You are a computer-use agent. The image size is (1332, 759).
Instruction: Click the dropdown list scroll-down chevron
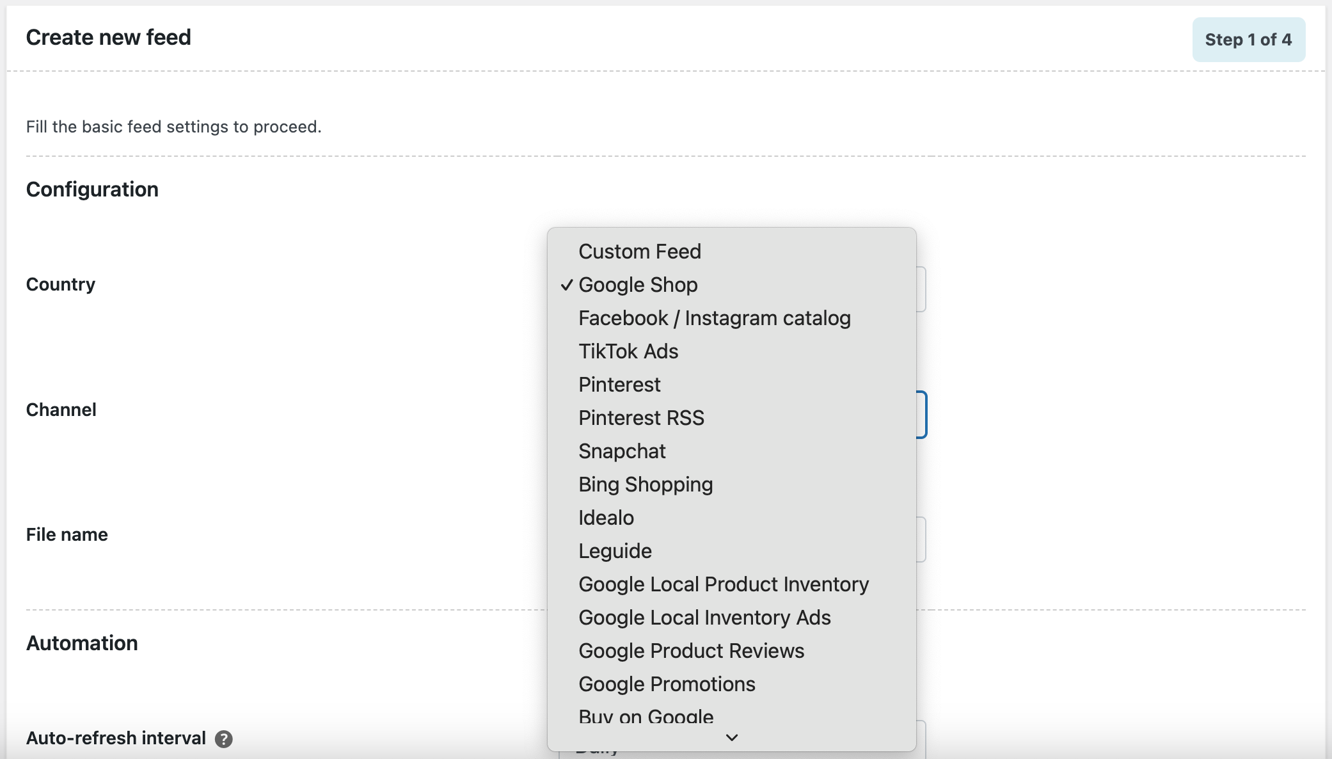(x=732, y=738)
